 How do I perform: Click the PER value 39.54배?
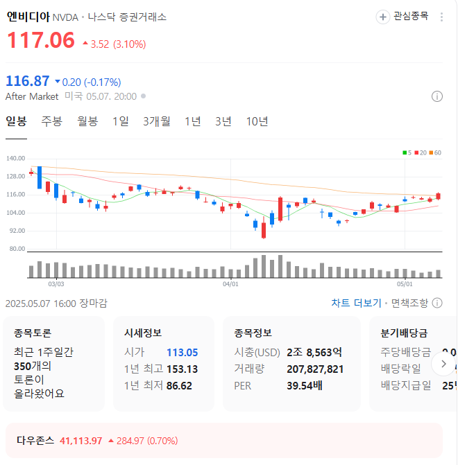[305, 386]
